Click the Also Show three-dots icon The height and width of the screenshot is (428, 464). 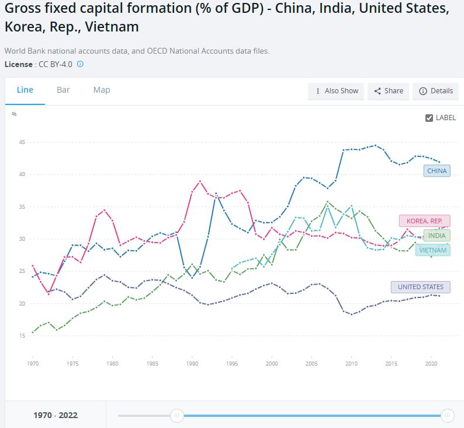click(x=317, y=91)
